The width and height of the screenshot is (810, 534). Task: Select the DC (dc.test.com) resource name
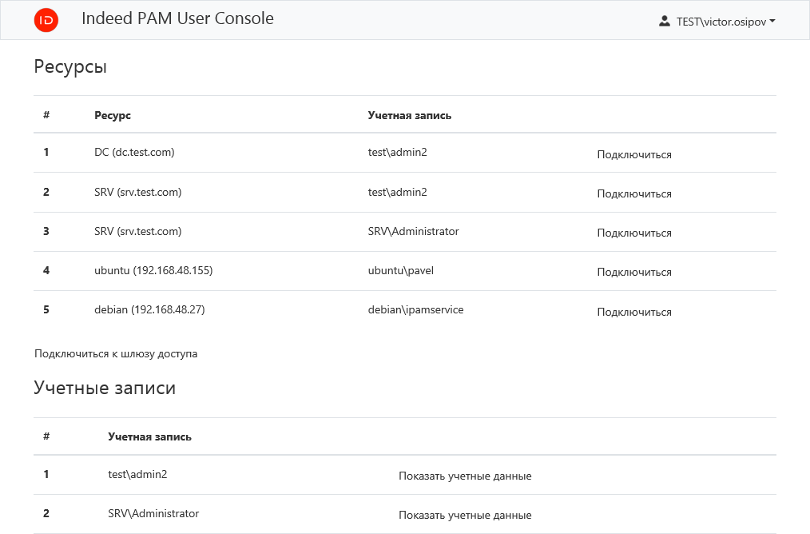point(134,152)
